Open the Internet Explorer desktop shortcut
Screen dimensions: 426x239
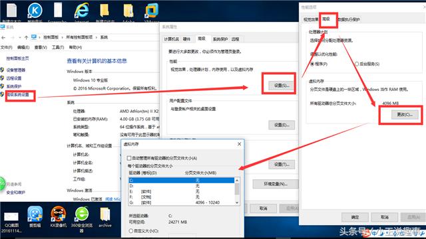pyautogui.click(x=81, y=11)
